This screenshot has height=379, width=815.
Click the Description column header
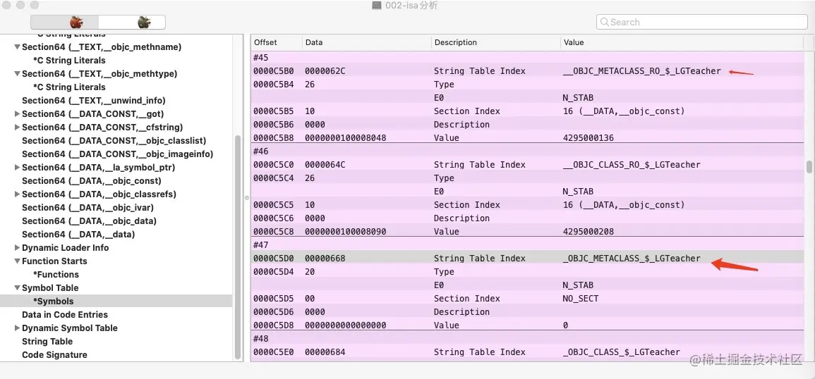click(496, 42)
